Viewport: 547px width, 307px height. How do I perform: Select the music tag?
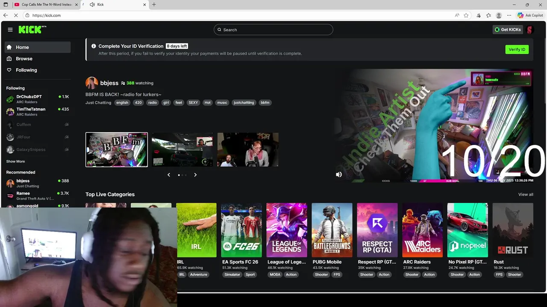coord(222,103)
